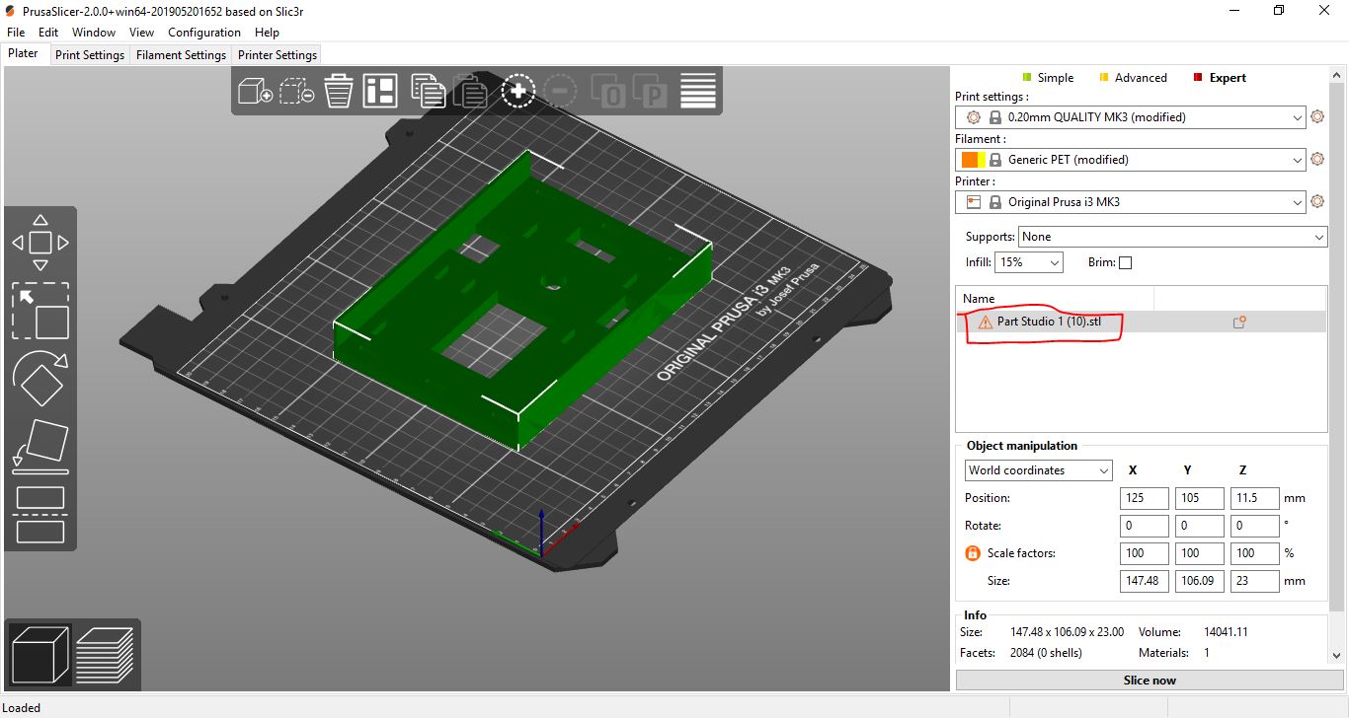Click the Position Z field showing 11.5

pos(1255,498)
